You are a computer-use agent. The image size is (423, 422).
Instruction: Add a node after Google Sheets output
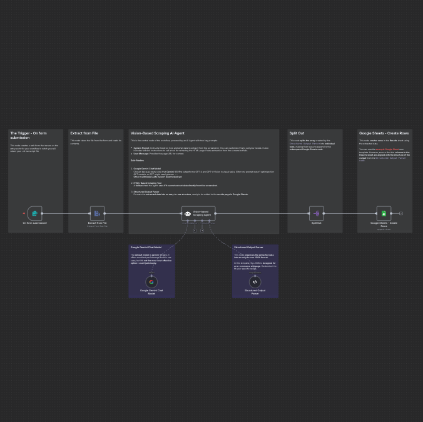coord(401,213)
